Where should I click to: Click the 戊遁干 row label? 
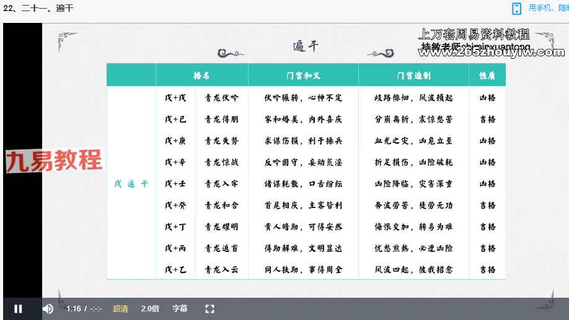(131, 184)
